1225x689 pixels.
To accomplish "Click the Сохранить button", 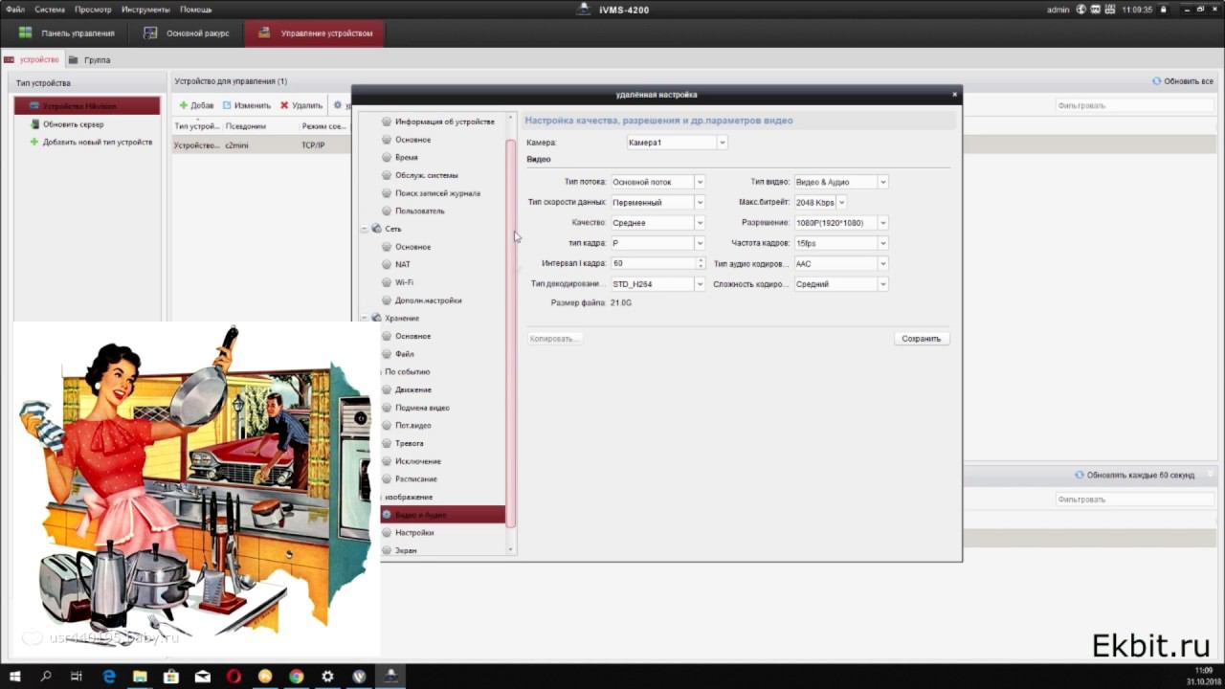I will (x=922, y=339).
